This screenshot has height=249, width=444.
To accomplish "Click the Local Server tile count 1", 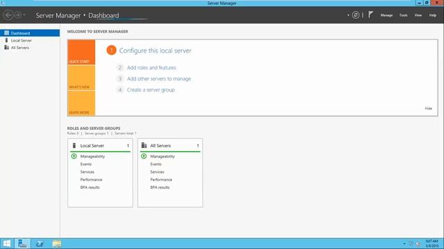I will (x=128, y=146).
